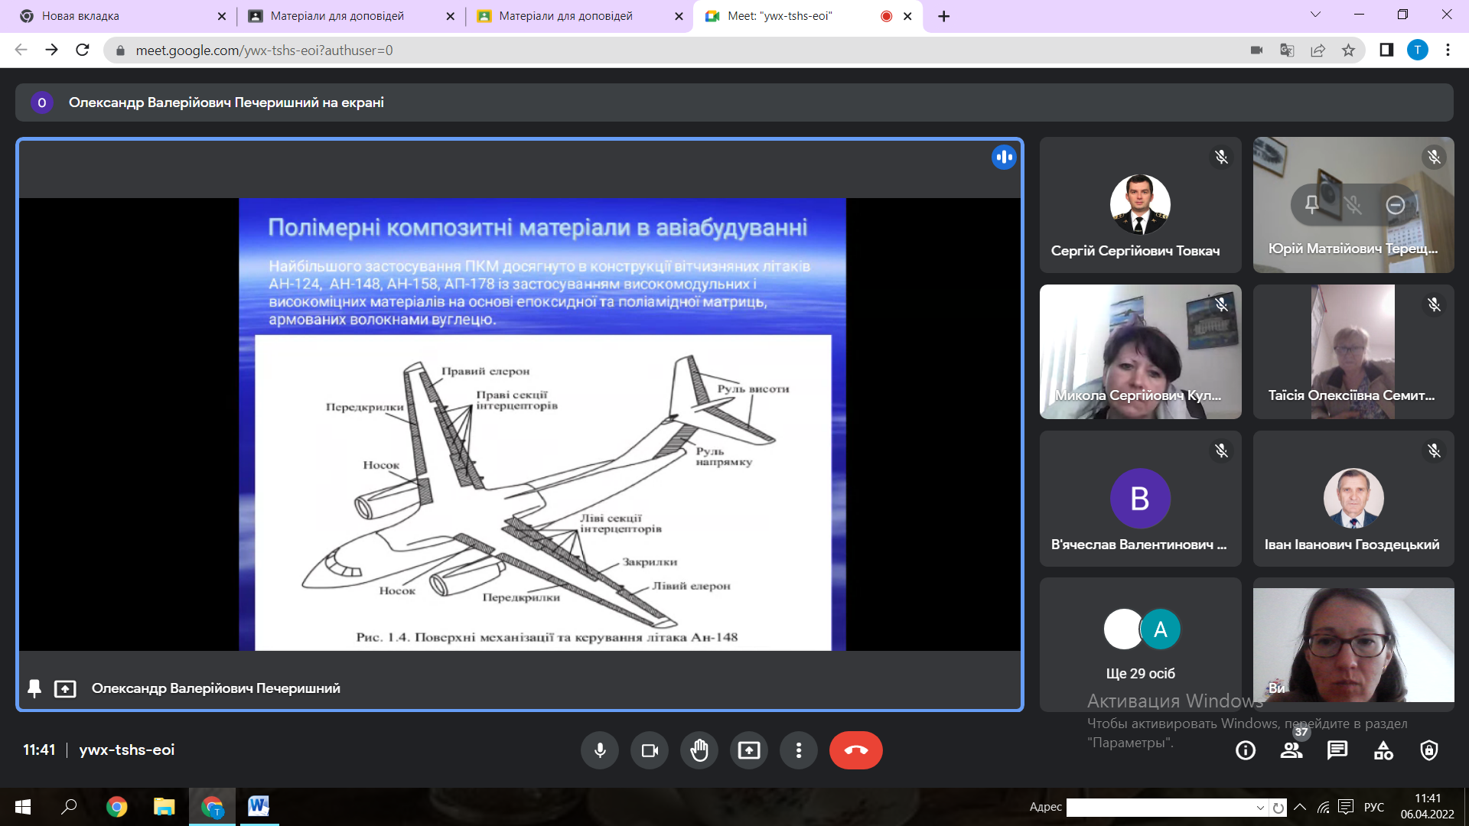
Task: Open the three-dot more options menu
Action: (x=799, y=750)
